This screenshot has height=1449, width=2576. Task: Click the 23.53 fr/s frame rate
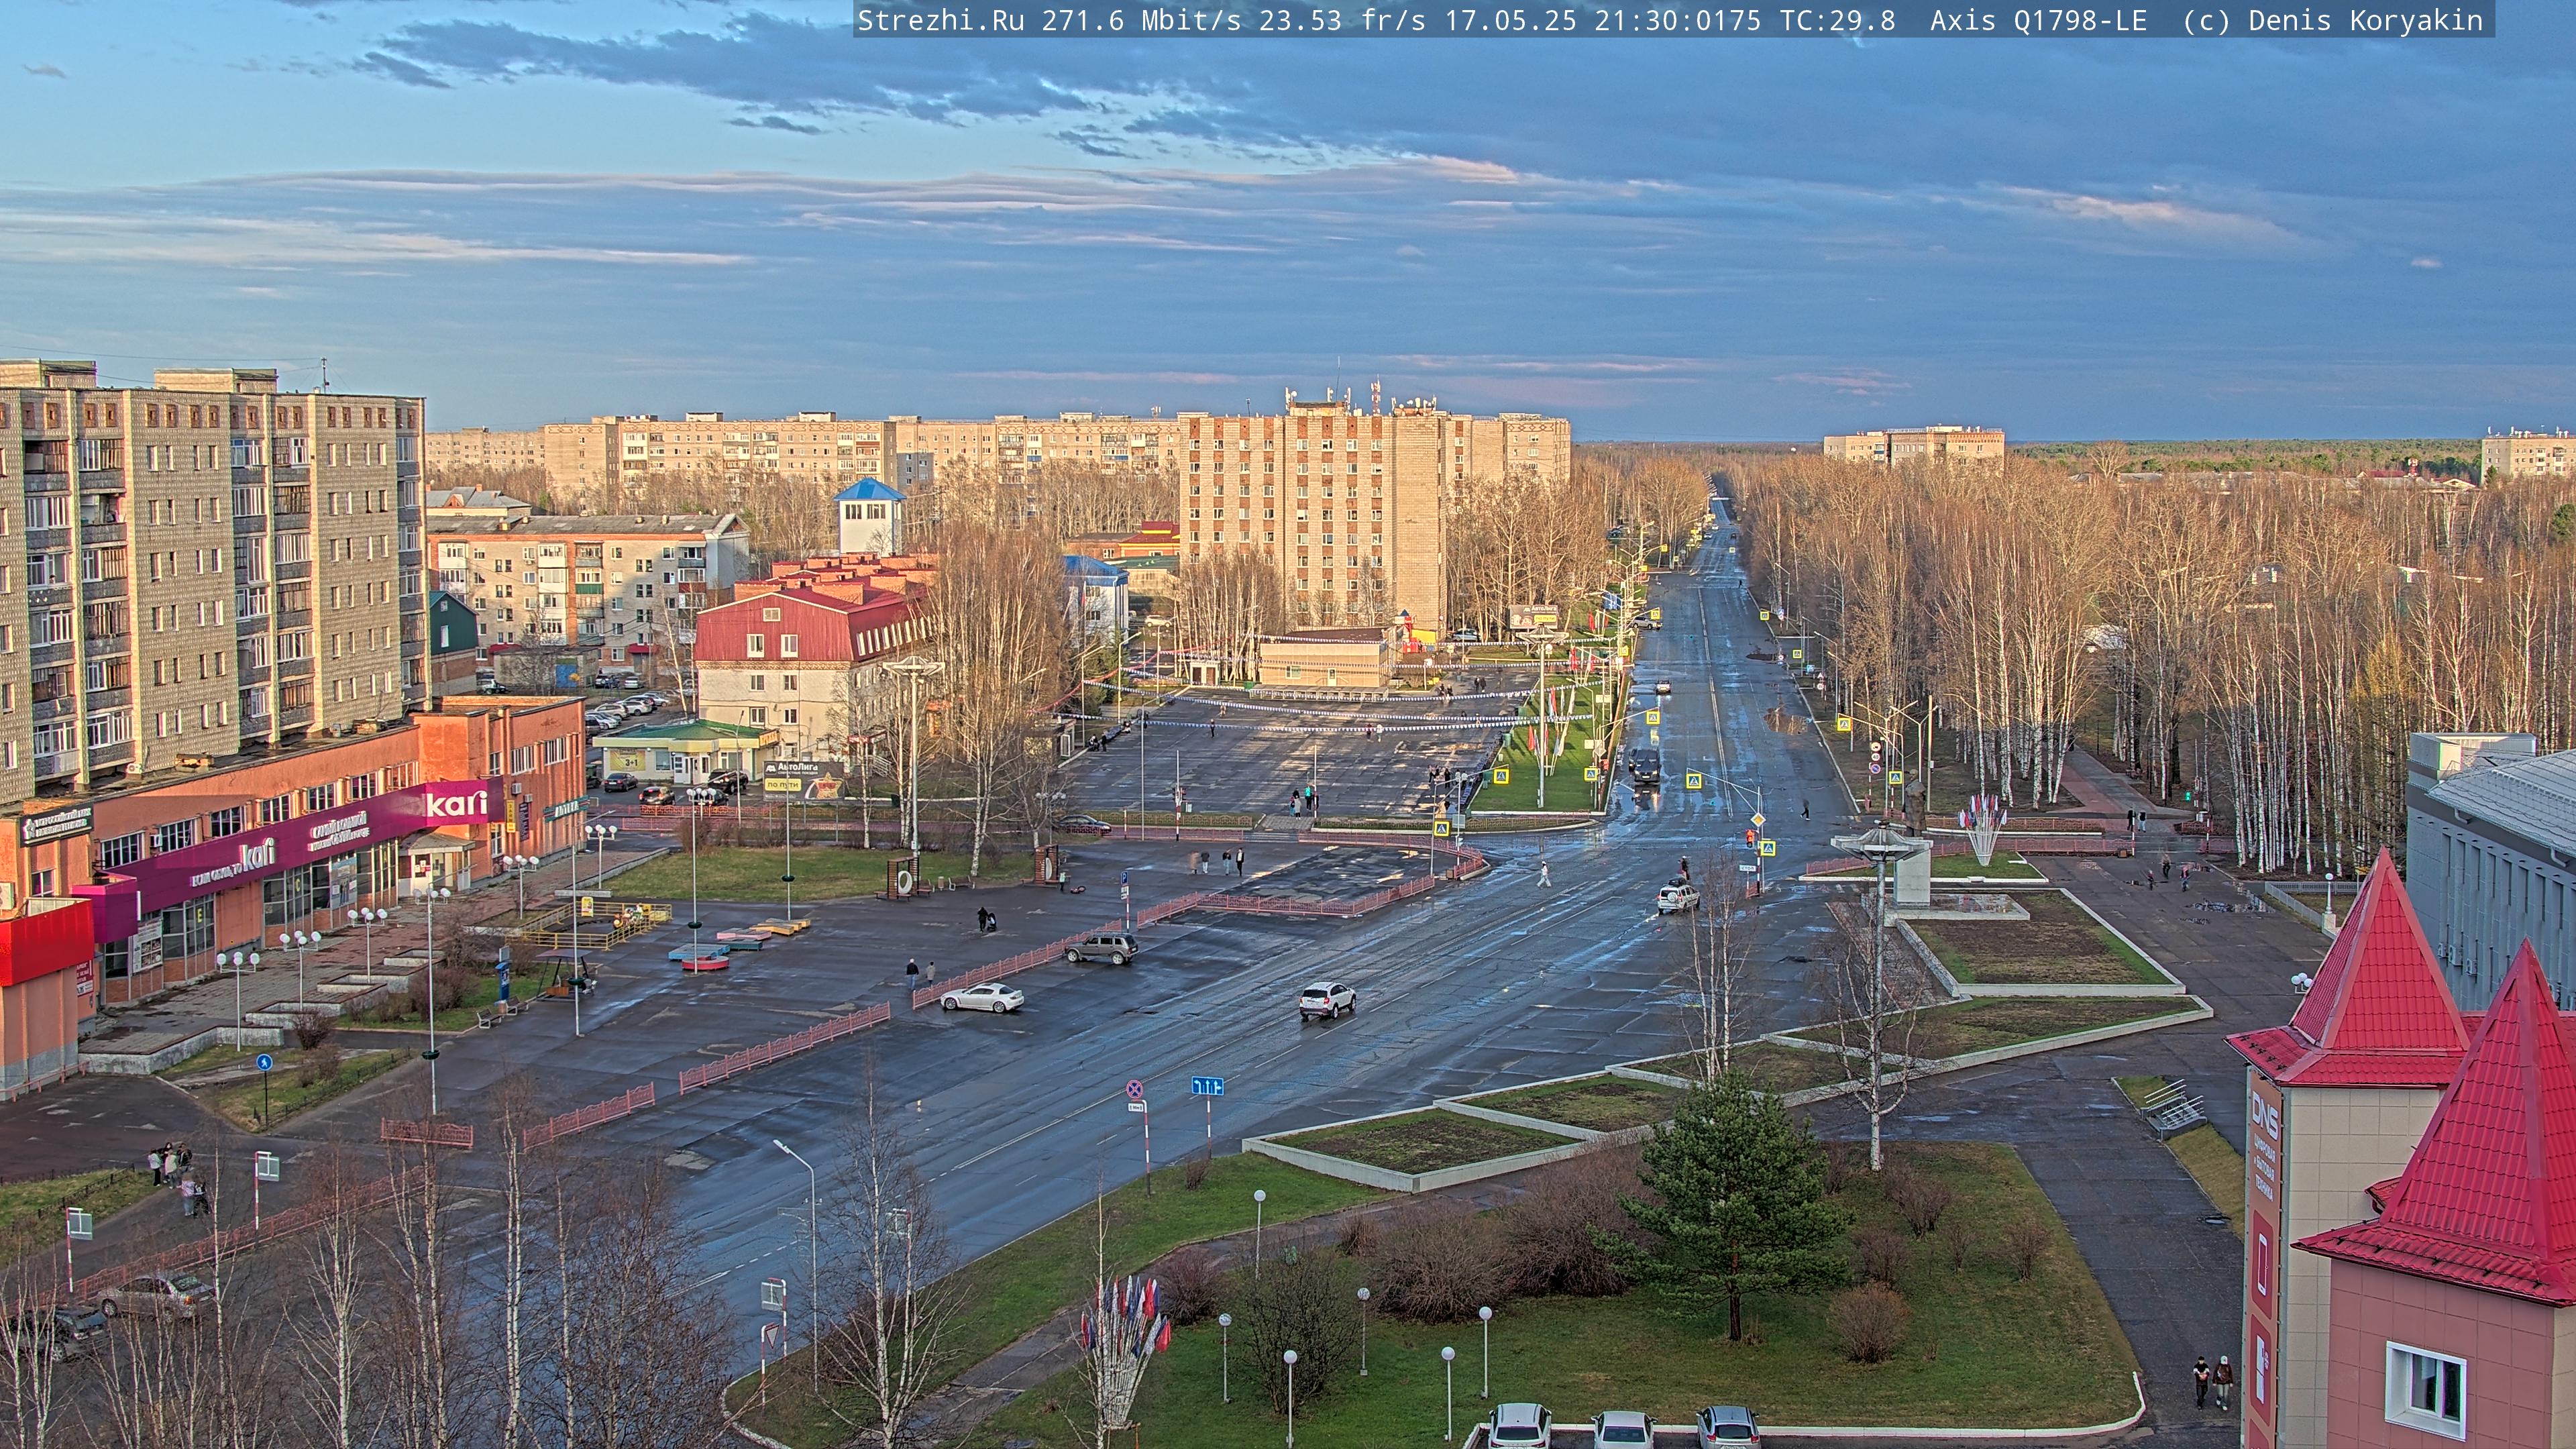(x=1342, y=21)
